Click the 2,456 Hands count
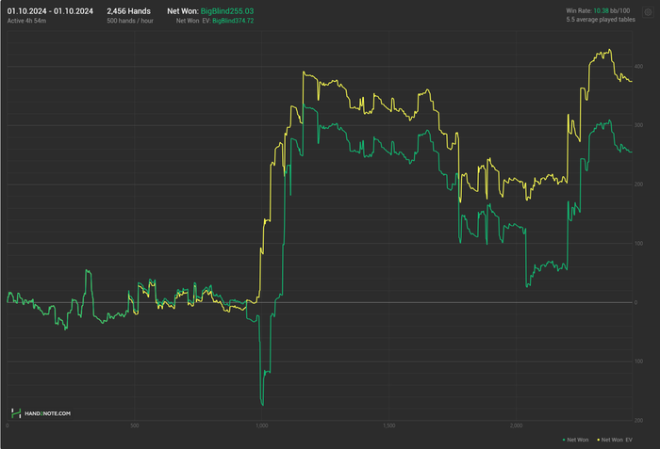This screenshot has height=449, width=660. [128, 11]
